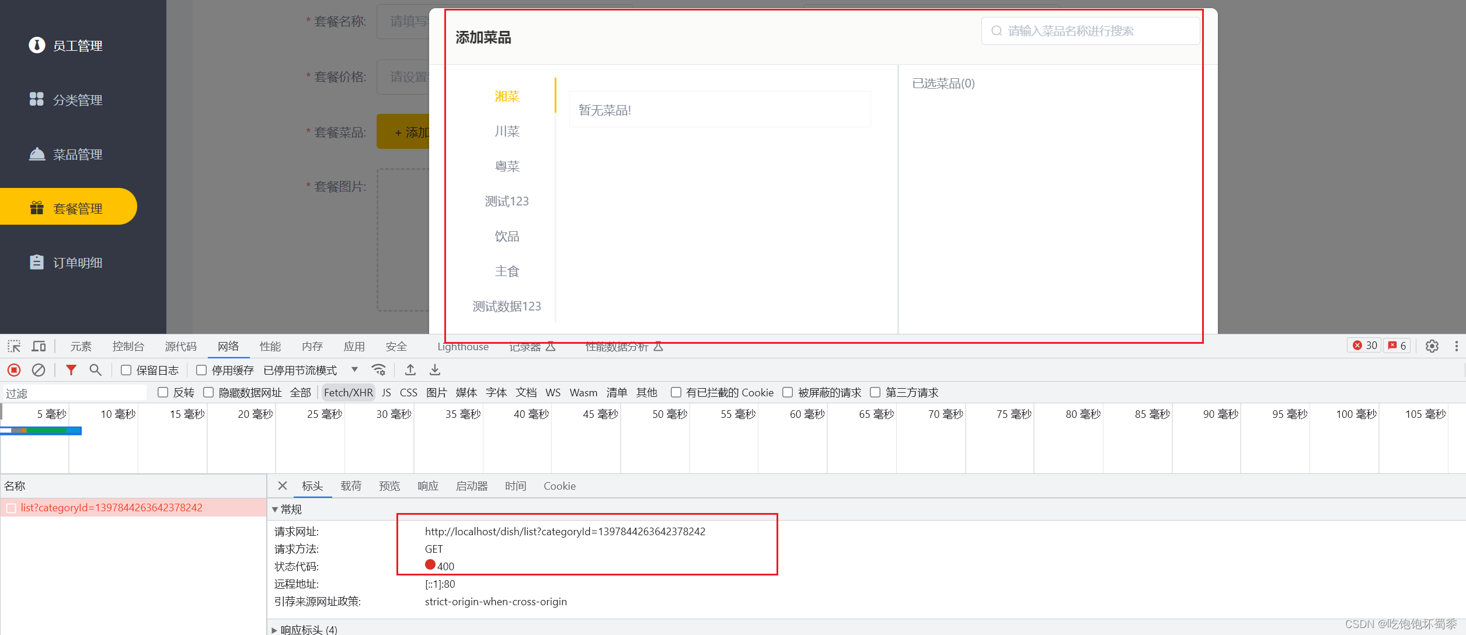Switch to the 控制台 DevTools tab
The width and height of the screenshot is (1466, 635).
point(128,346)
